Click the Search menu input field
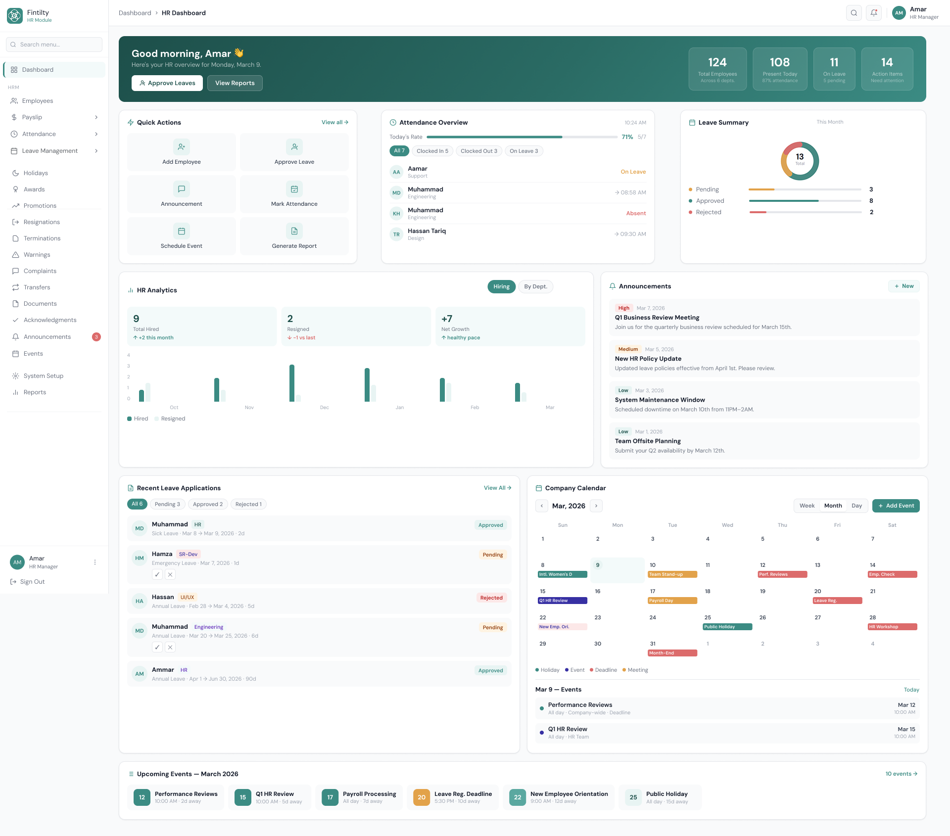Screen dimensions: 950x836 pos(54,45)
